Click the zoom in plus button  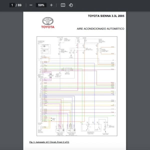(x=51, y=5)
